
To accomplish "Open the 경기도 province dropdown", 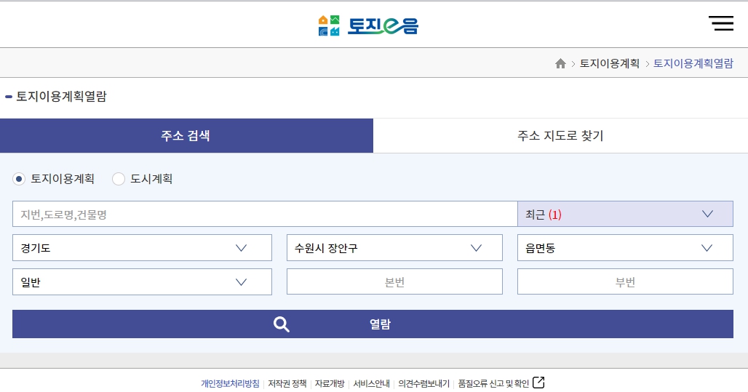I will click(142, 247).
